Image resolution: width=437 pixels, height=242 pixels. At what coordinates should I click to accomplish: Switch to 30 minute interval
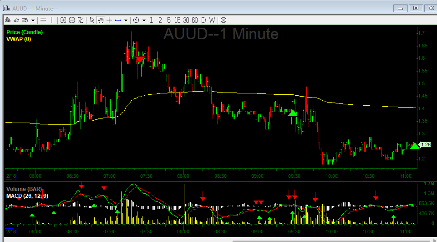pyautogui.click(x=186, y=20)
